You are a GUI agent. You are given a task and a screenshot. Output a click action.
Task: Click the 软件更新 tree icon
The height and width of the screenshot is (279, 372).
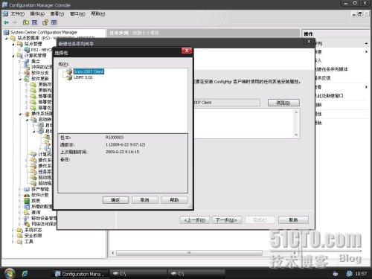(27, 79)
